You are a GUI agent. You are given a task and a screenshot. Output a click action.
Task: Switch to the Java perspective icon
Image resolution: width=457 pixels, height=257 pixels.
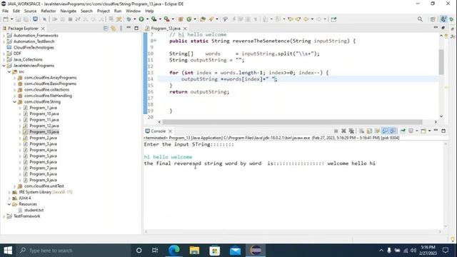[443, 19]
